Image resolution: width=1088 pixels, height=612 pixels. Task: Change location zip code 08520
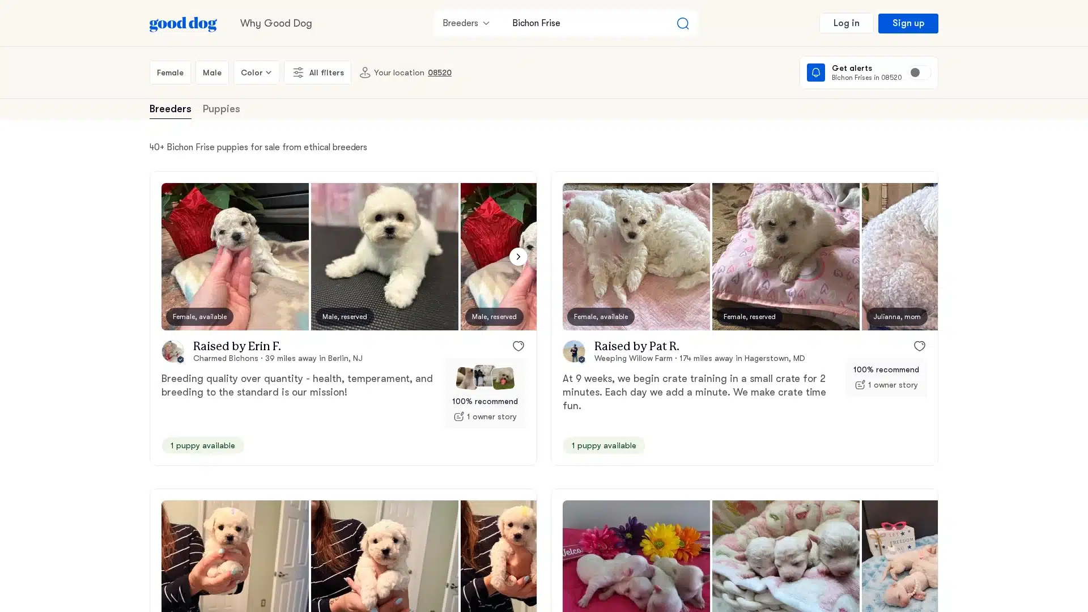(439, 73)
